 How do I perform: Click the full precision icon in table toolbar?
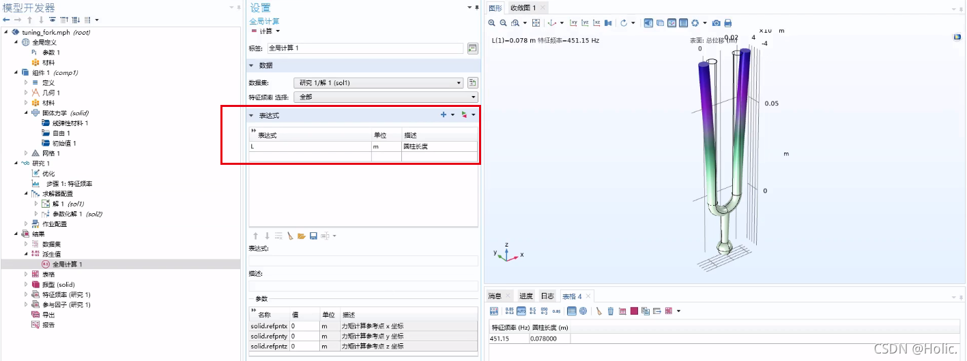509,311
